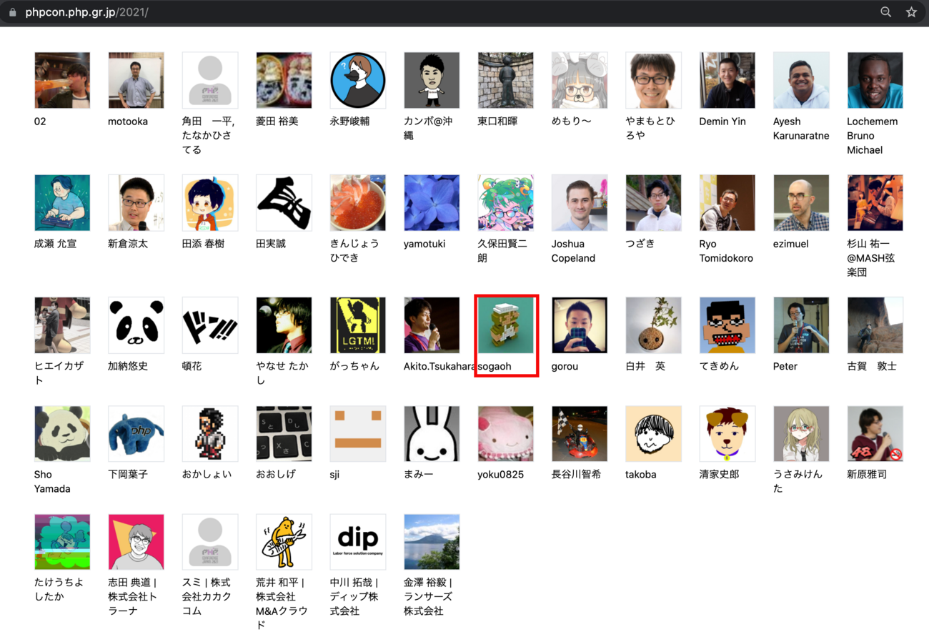Screen dimensions: 929x637
Task: Select Akito.Tsukahara's speaker photo
Action: click(432, 325)
